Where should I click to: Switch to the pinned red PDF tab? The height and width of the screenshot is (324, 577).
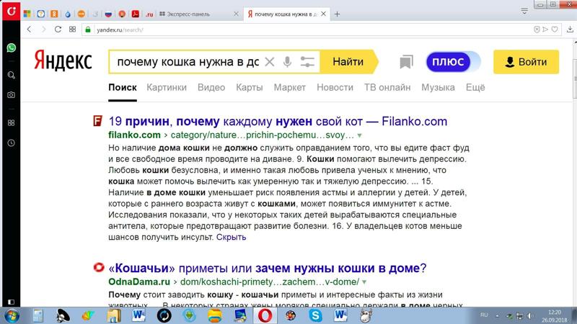136,14
